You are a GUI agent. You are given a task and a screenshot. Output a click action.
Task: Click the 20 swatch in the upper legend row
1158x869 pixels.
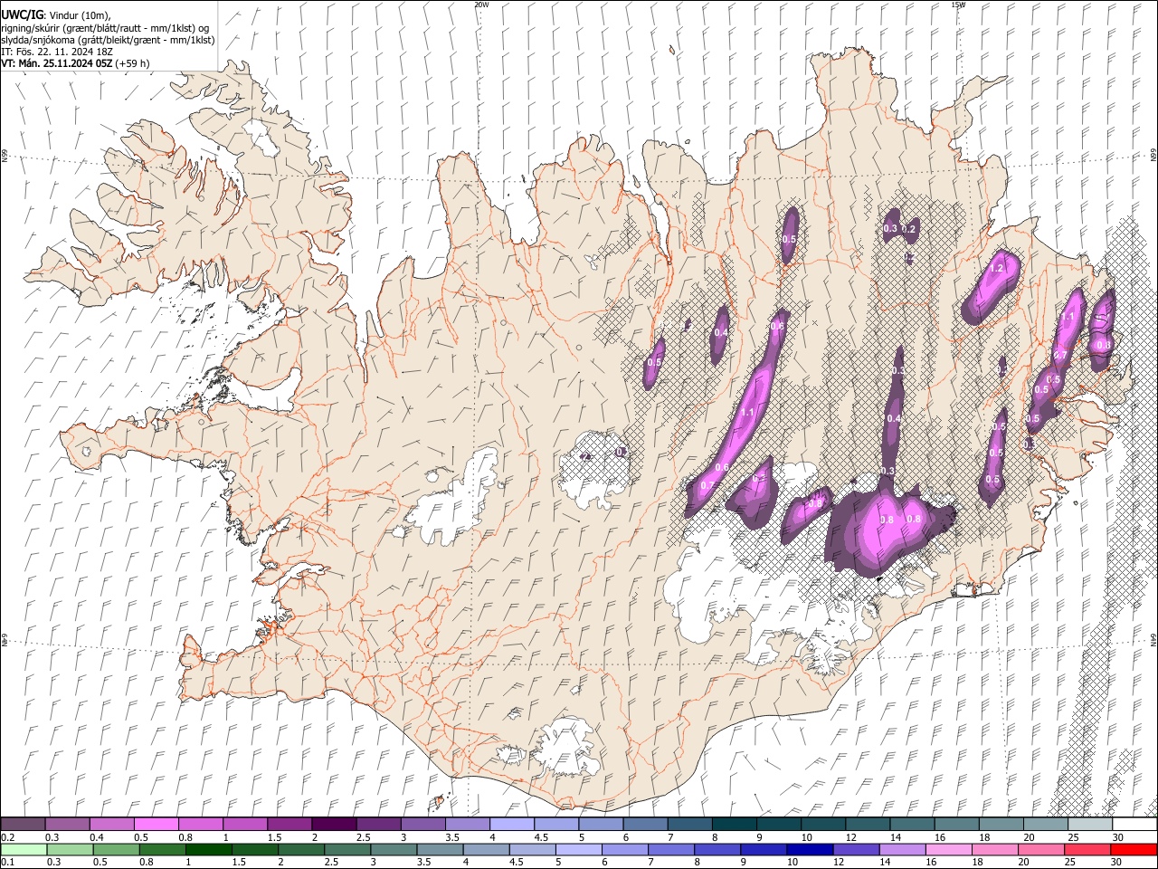click(1045, 824)
